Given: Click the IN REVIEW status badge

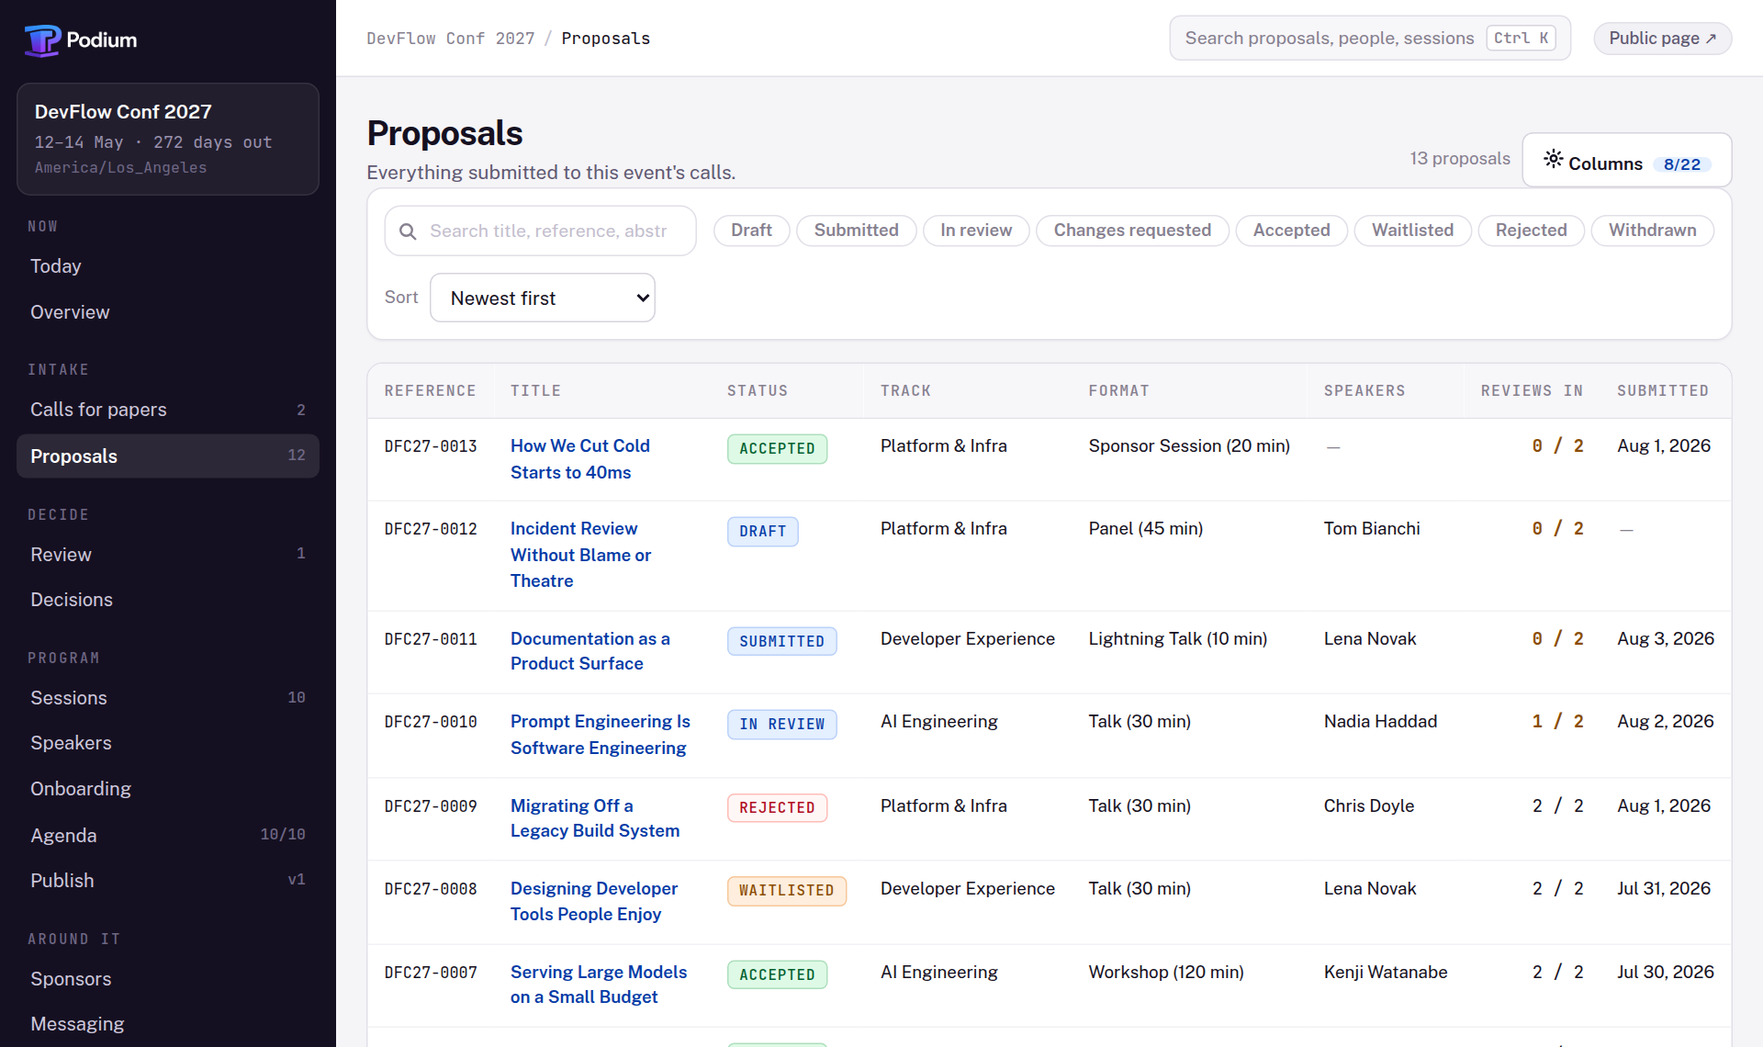Looking at the screenshot, I should (x=782, y=724).
